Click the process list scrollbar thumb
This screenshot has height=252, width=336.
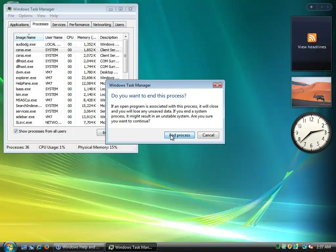(126, 56)
